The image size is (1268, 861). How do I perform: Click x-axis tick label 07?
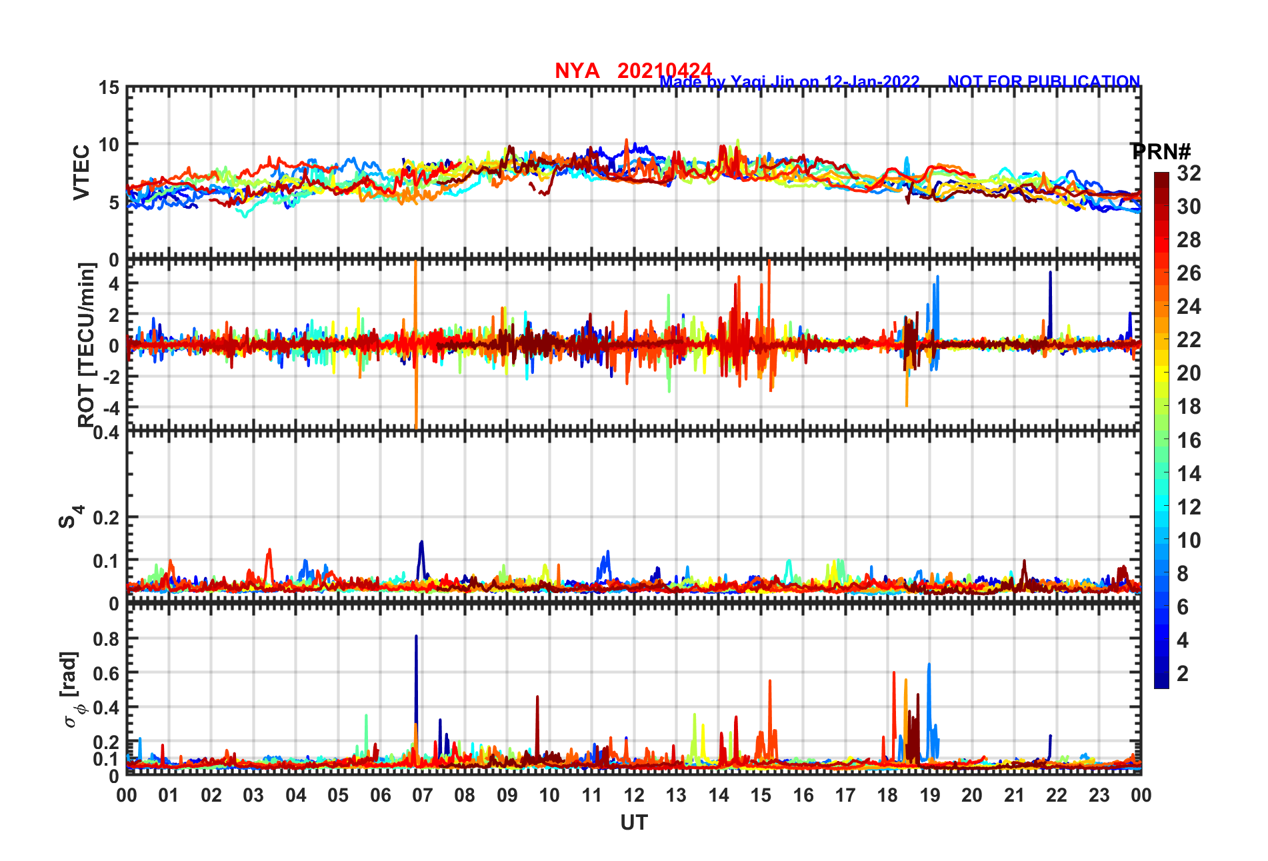(x=423, y=795)
